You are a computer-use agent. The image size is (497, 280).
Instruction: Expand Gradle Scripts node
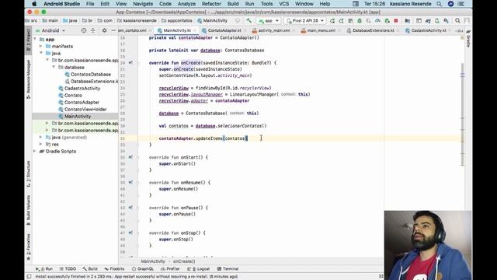(x=35, y=152)
